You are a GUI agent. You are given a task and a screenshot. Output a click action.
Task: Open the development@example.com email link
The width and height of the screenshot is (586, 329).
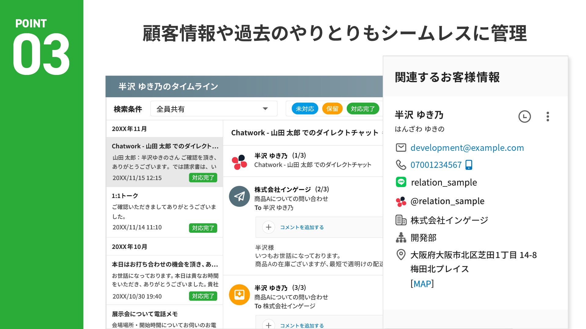point(467,148)
